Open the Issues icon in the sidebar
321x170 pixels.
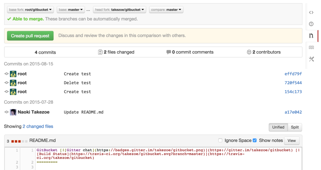311,24
